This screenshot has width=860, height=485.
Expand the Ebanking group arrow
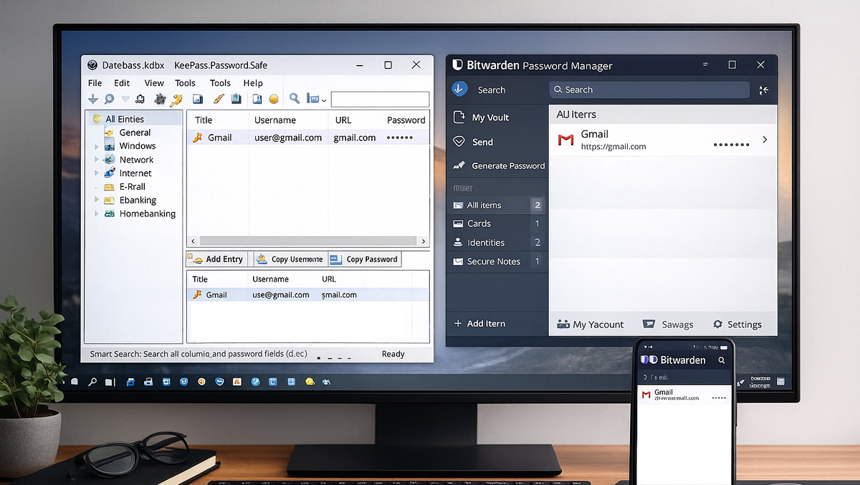[x=97, y=201]
